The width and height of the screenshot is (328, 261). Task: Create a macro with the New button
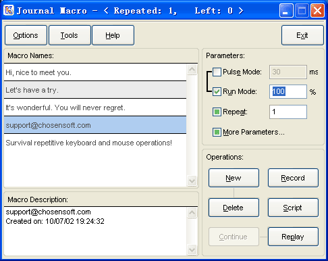tap(234, 178)
